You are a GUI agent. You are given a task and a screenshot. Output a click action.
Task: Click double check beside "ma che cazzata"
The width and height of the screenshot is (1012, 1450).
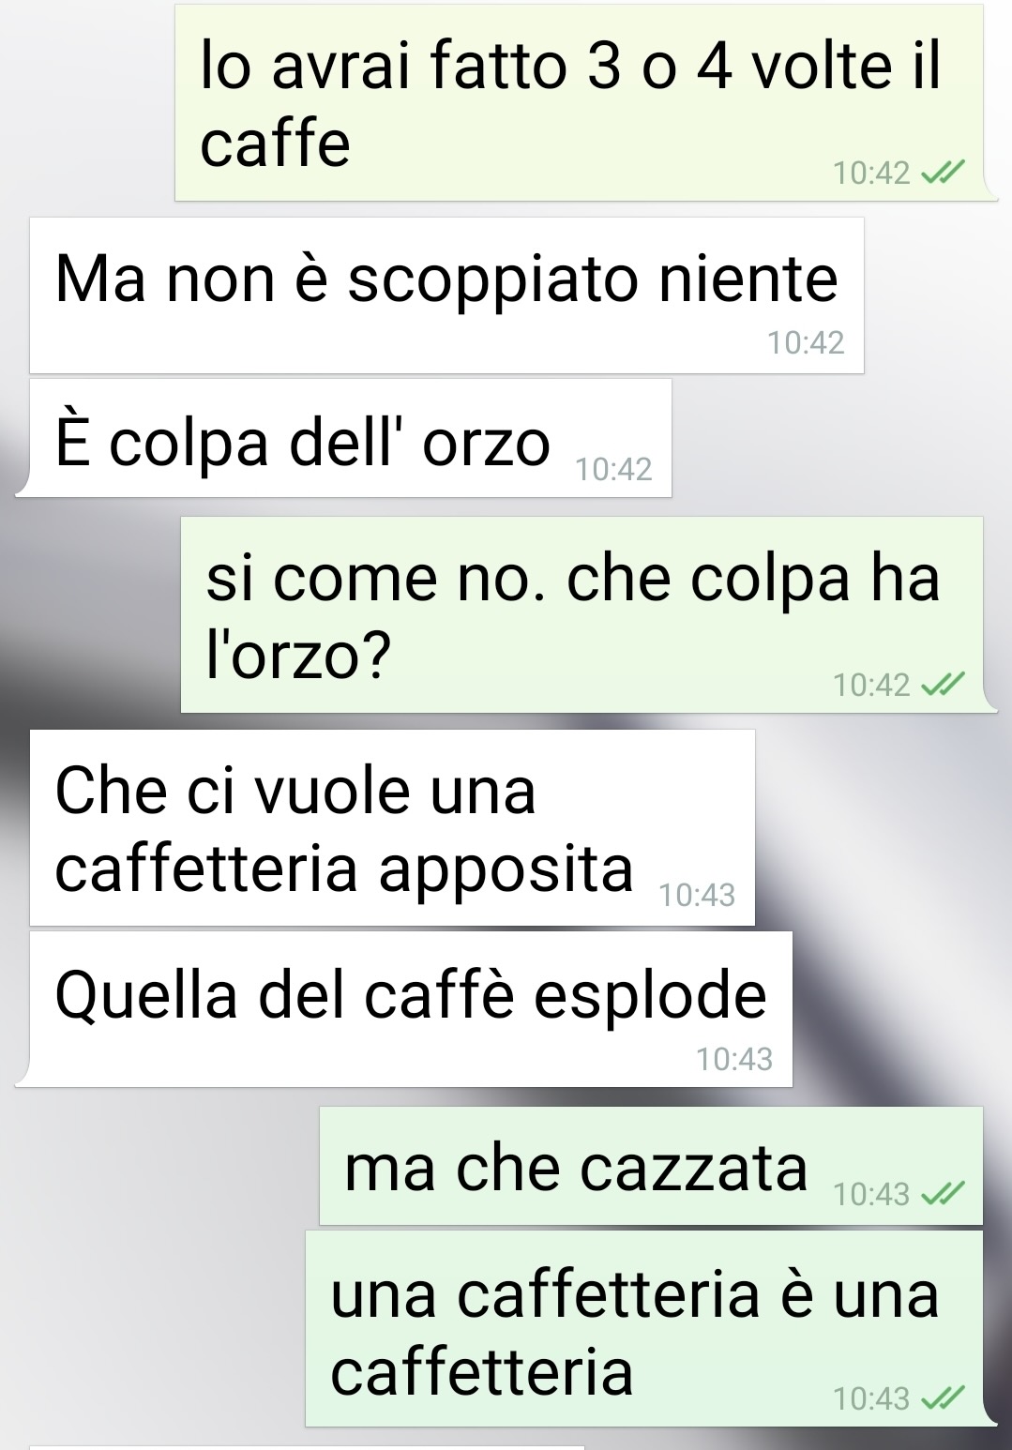pyautogui.click(x=943, y=1193)
